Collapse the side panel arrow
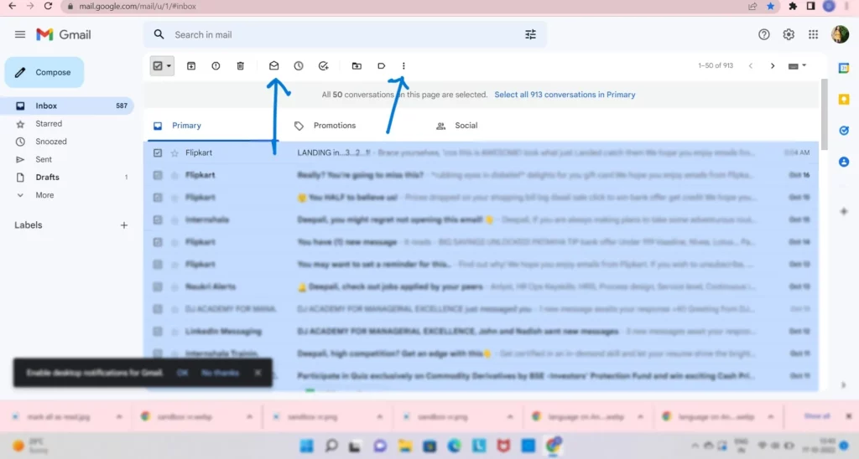859x459 pixels. pyautogui.click(x=844, y=385)
